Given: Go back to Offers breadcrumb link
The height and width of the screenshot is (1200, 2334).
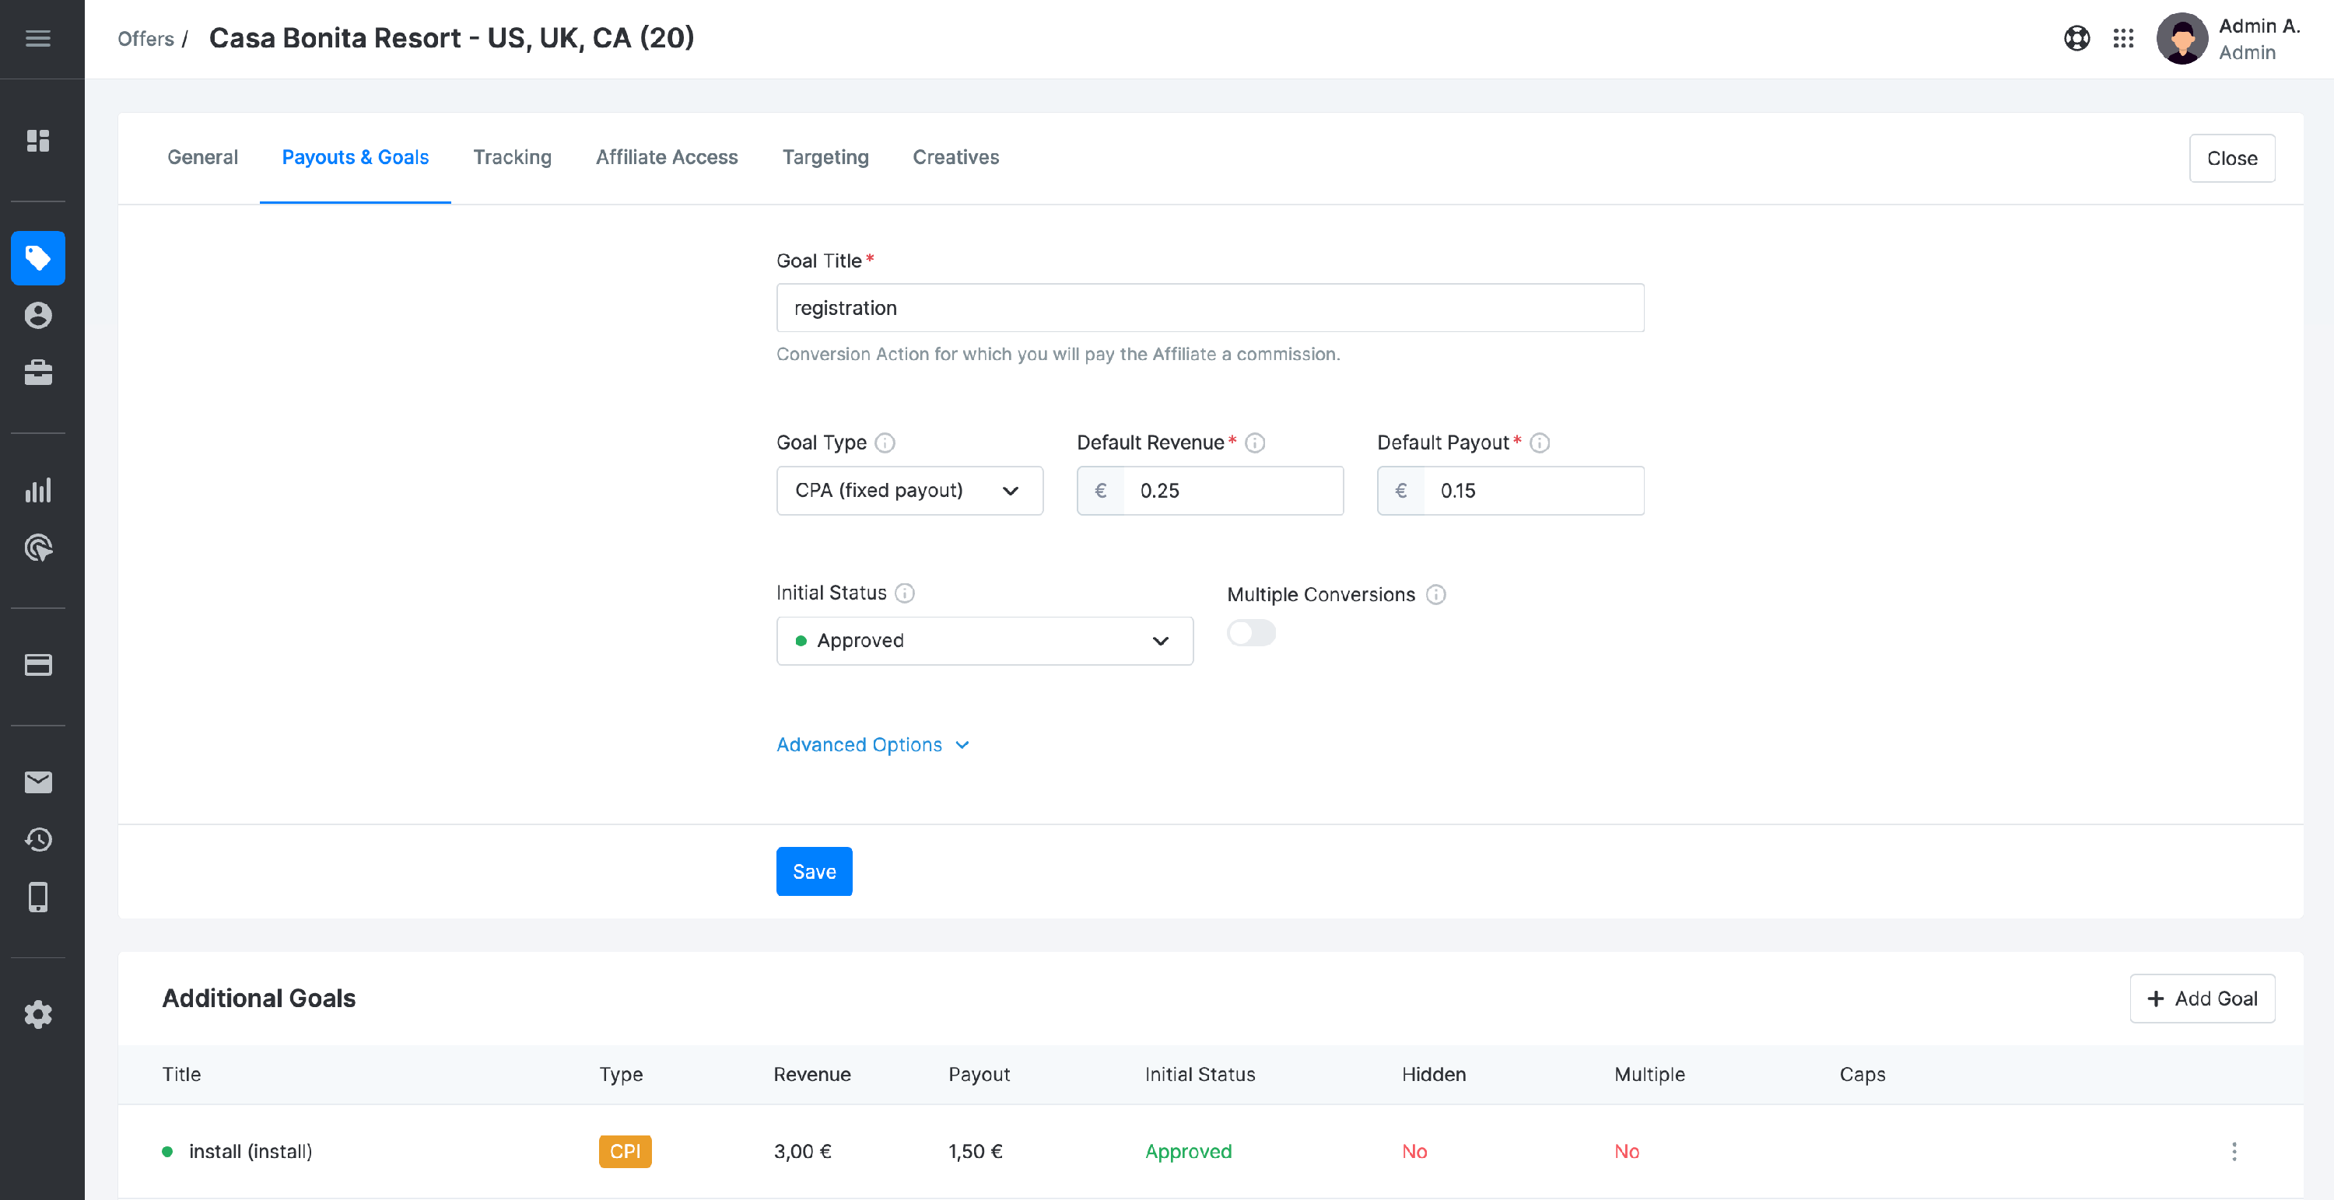Looking at the screenshot, I should (x=146, y=39).
